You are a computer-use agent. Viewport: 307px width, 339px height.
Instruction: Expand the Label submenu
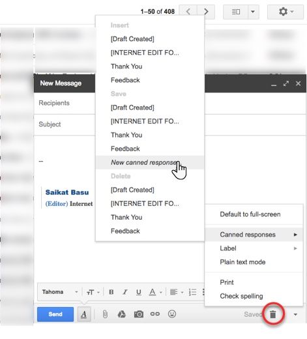pos(254,248)
